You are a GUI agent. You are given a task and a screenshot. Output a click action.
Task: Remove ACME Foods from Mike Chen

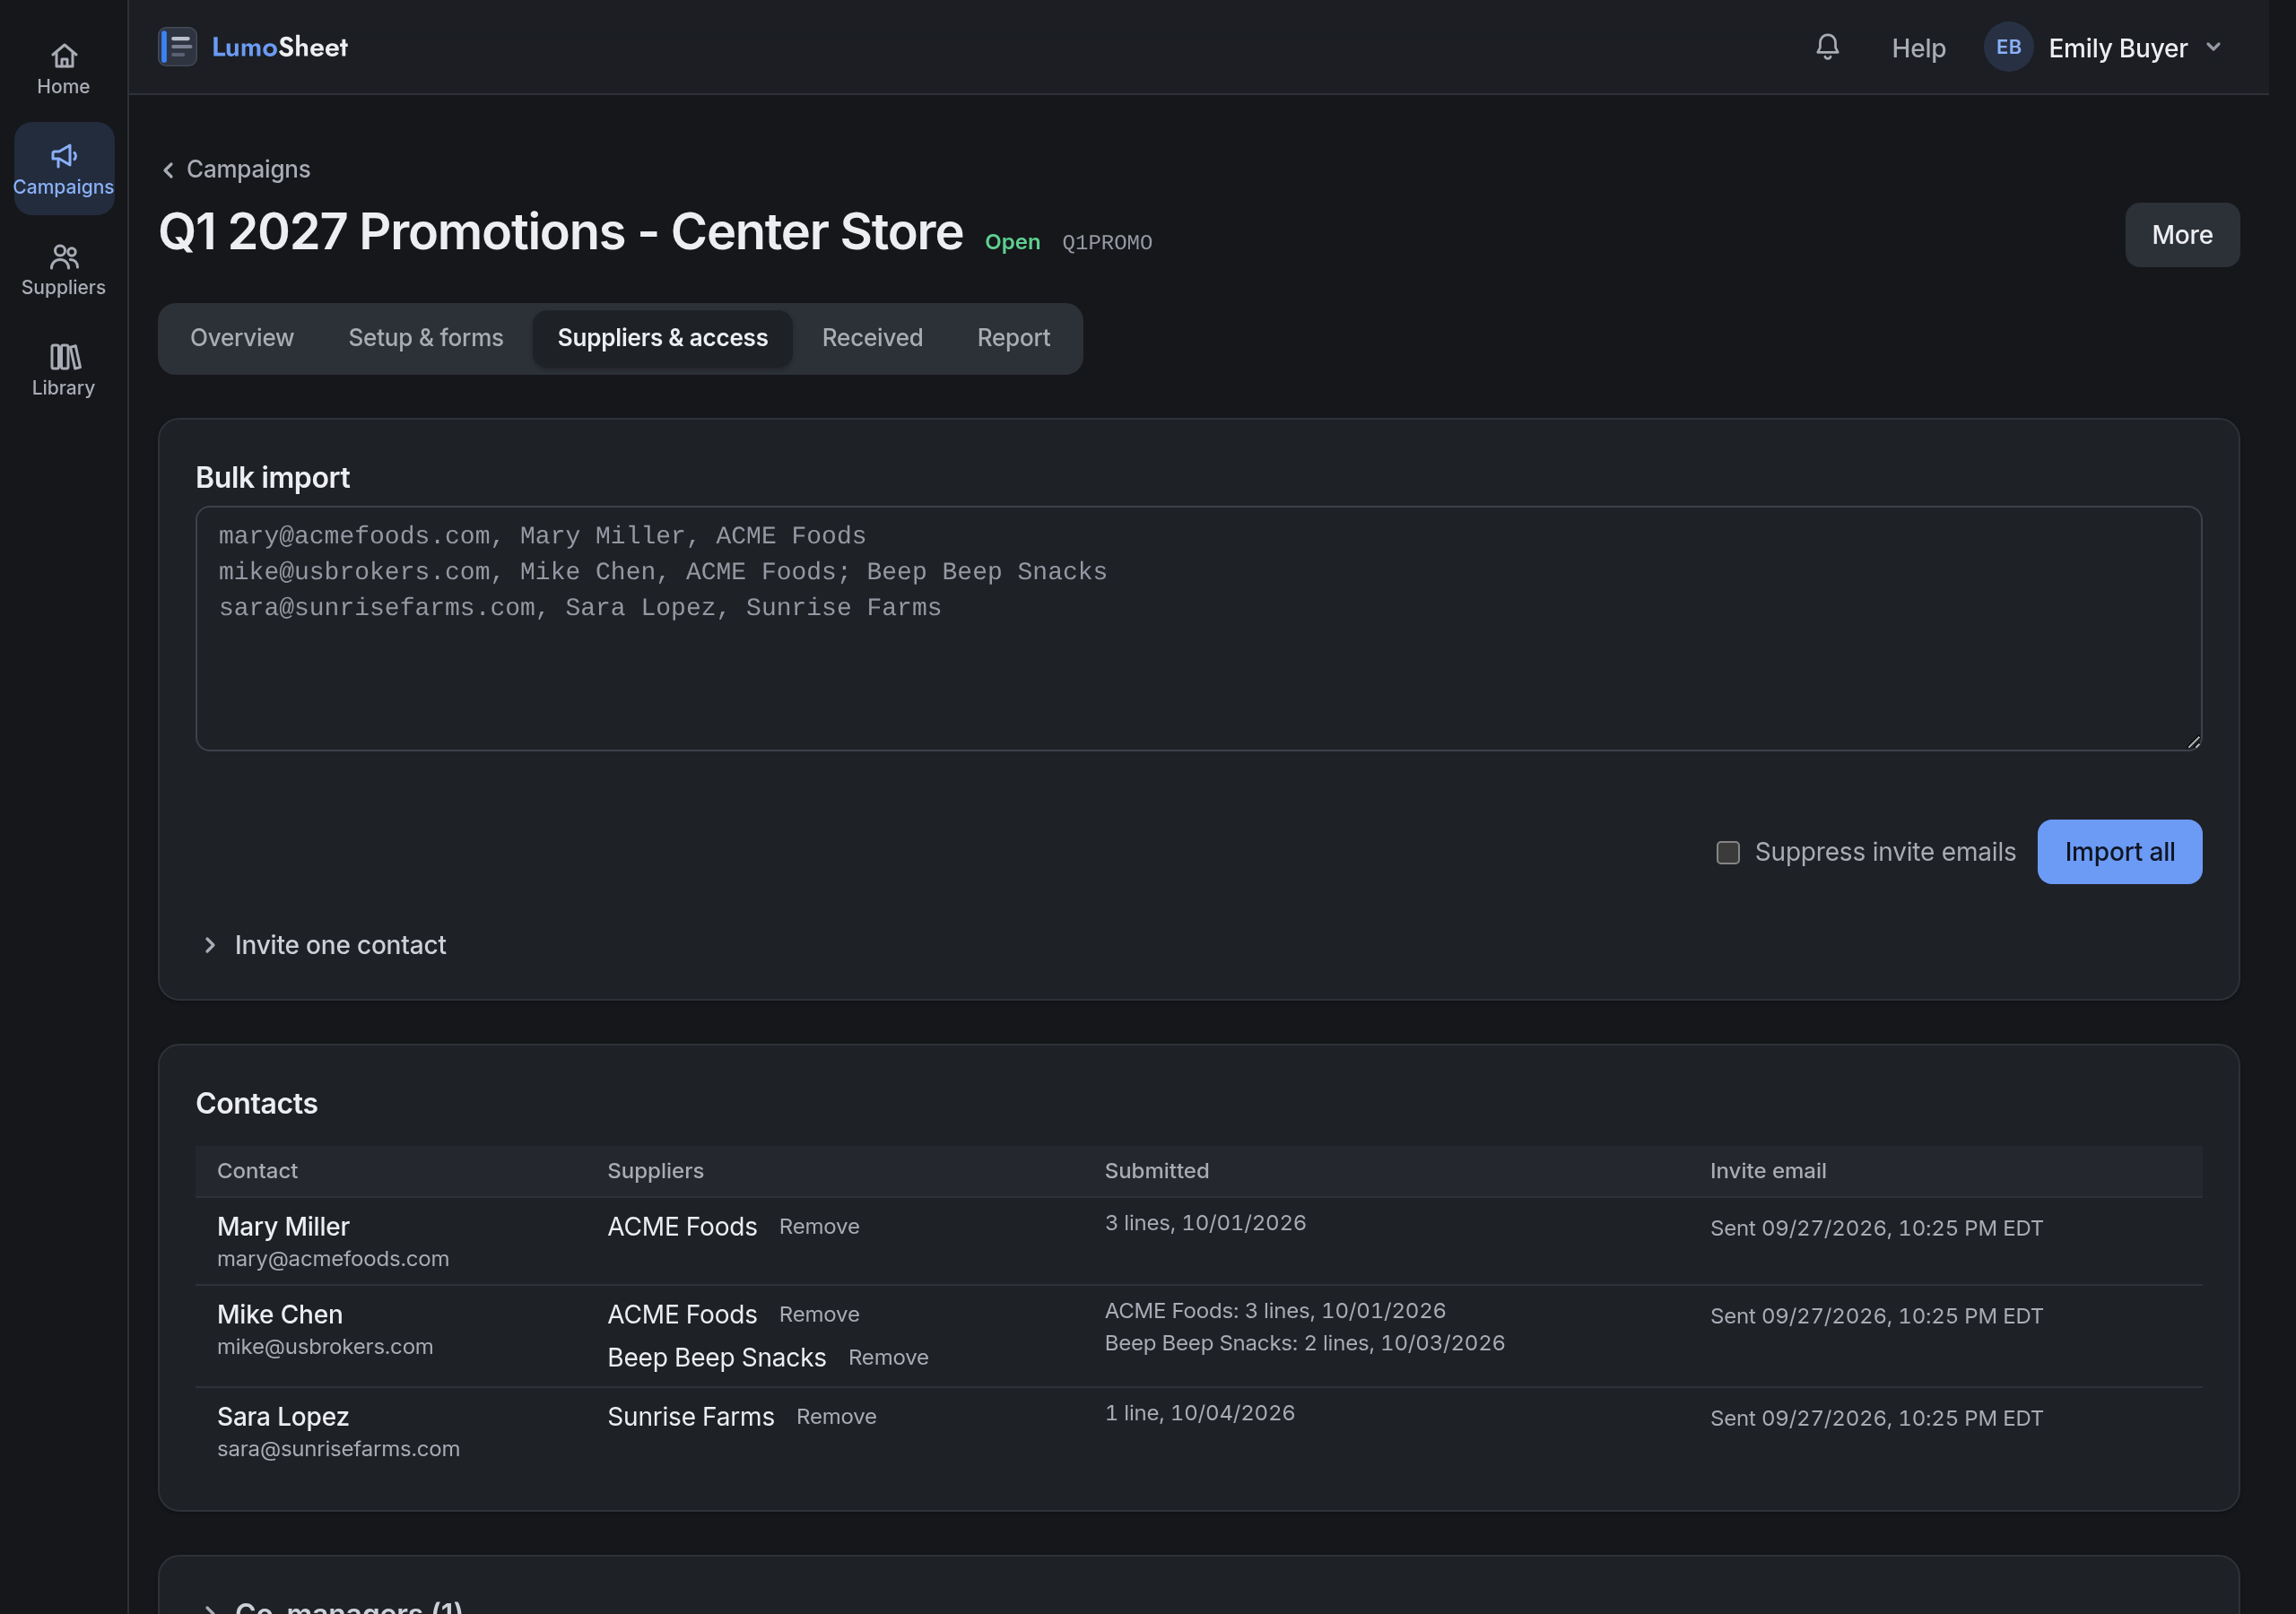pyautogui.click(x=819, y=1315)
